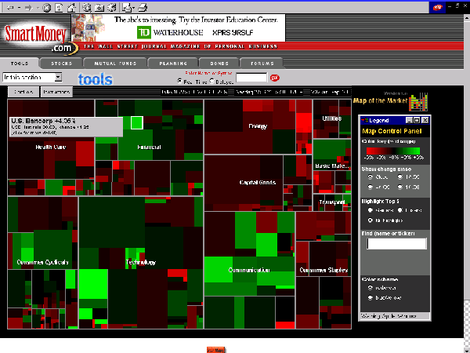Click the color key gradient bar
The height and width of the screenshot is (353, 470).
point(395,151)
